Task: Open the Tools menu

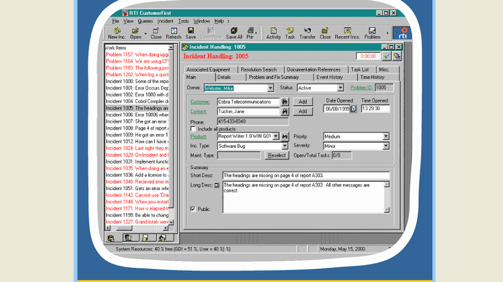Action: pyautogui.click(x=184, y=21)
